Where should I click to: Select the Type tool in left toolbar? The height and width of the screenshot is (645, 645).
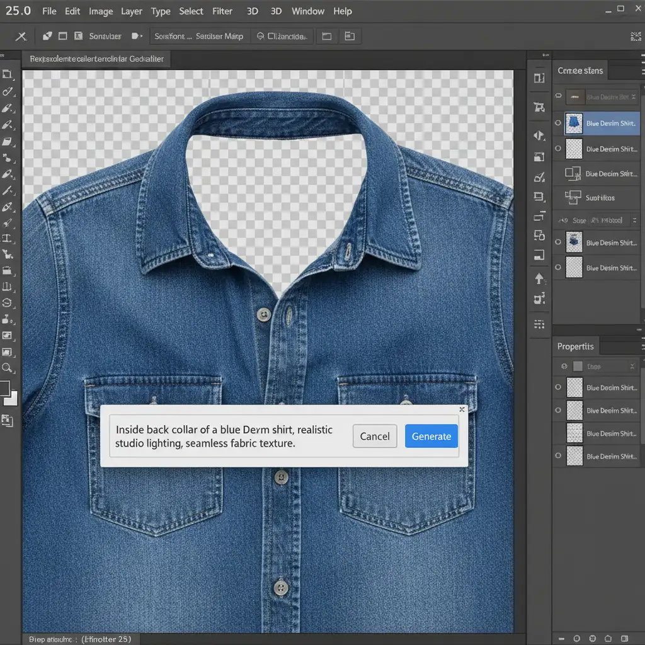pos(8,239)
